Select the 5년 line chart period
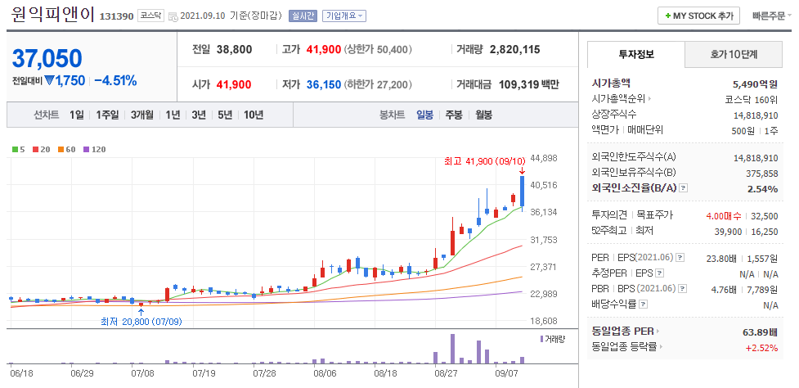The height and width of the screenshot is (388, 799). (x=225, y=115)
